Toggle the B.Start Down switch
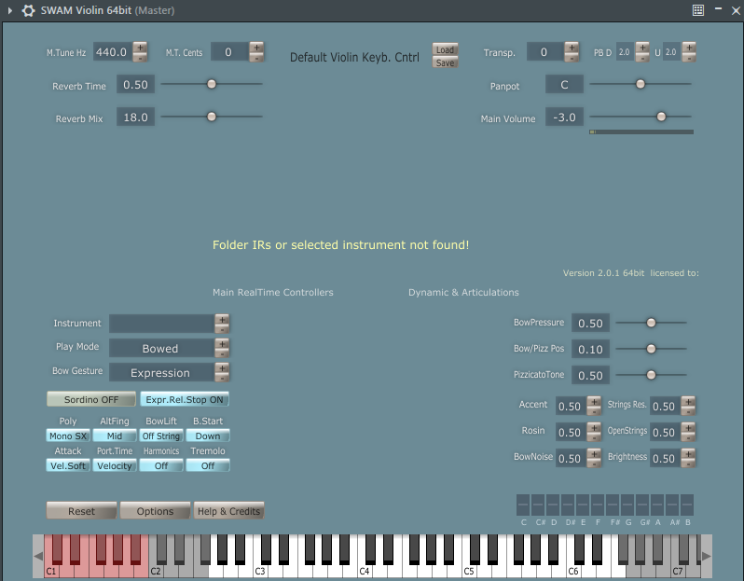 [x=208, y=436]
